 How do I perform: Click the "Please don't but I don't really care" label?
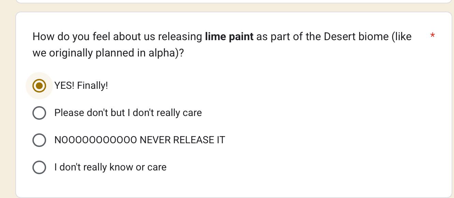pyautogui.click(x=128, y=113)
